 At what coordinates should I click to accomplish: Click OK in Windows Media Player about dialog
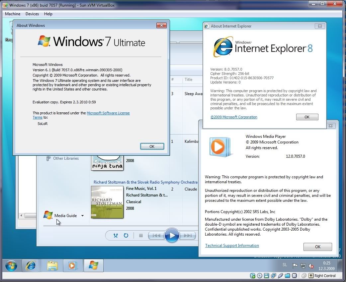[x=317, y=247]
